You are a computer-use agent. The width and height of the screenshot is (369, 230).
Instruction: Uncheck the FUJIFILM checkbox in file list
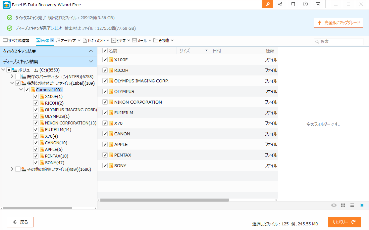click(105, 113)
